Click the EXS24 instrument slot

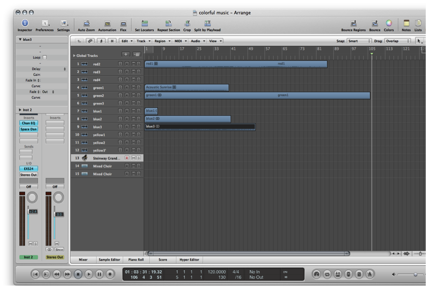pos(28,169)
